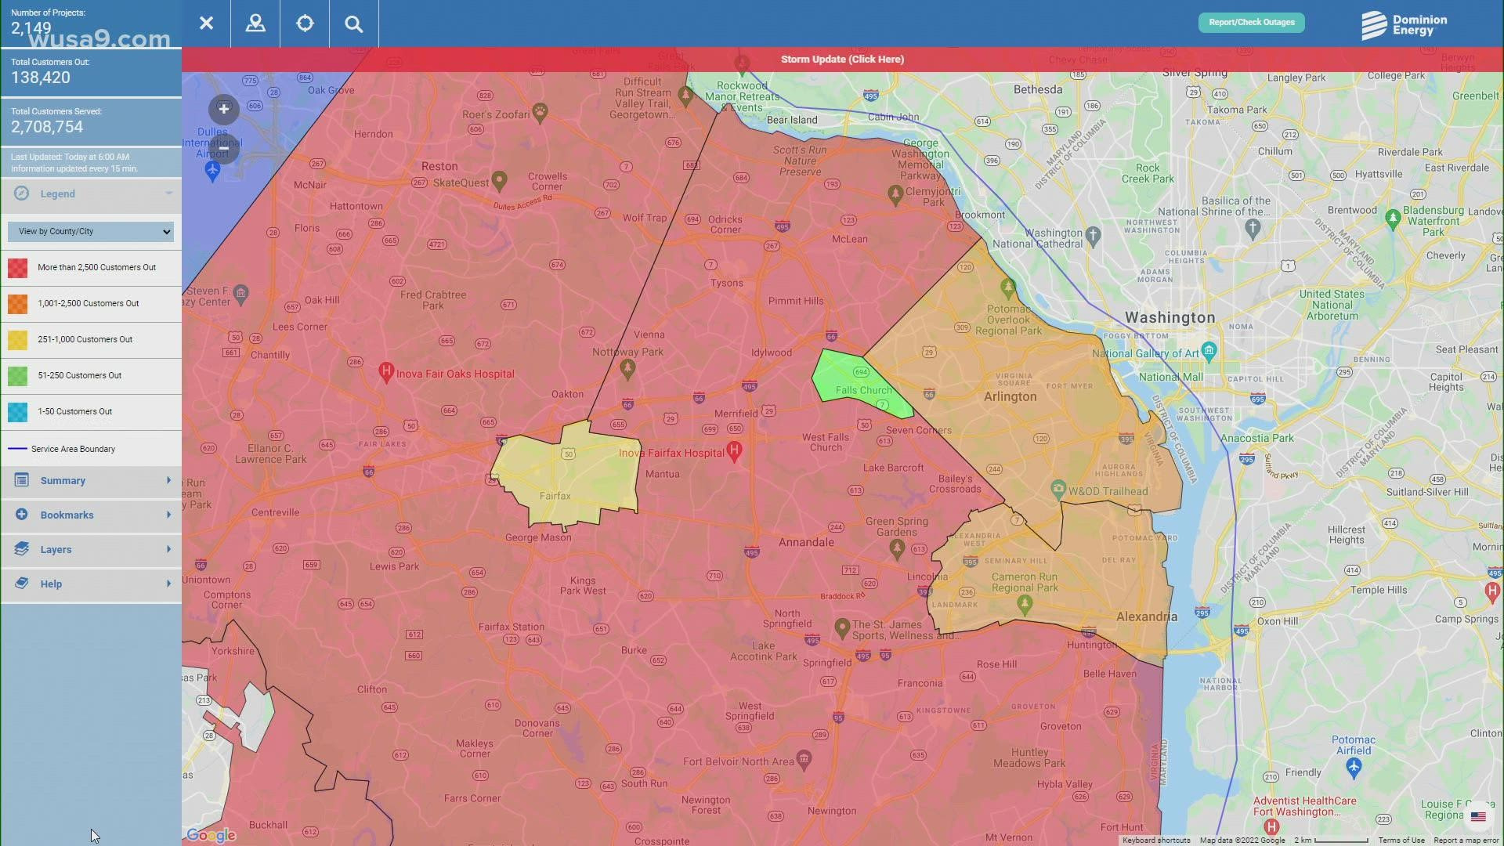Click the US flag language icon

1478,816
